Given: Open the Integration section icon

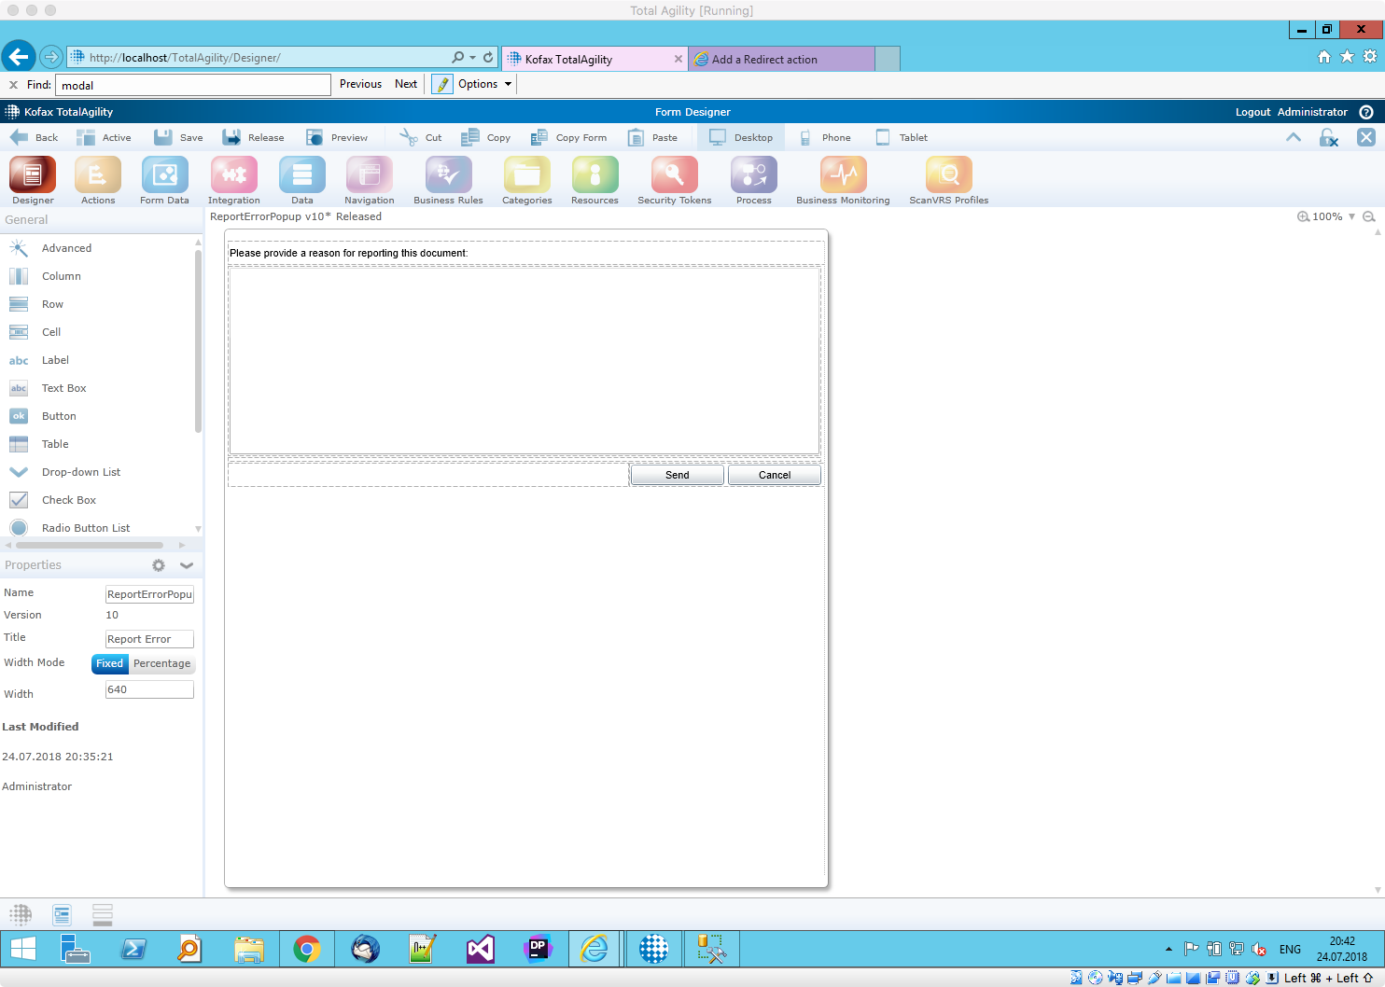Looking at the screenshot, I should (233, 175).
